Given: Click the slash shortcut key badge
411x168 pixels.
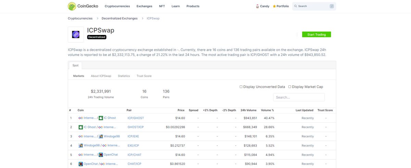Looking at the screenshot, I should [x=332, y=6].
